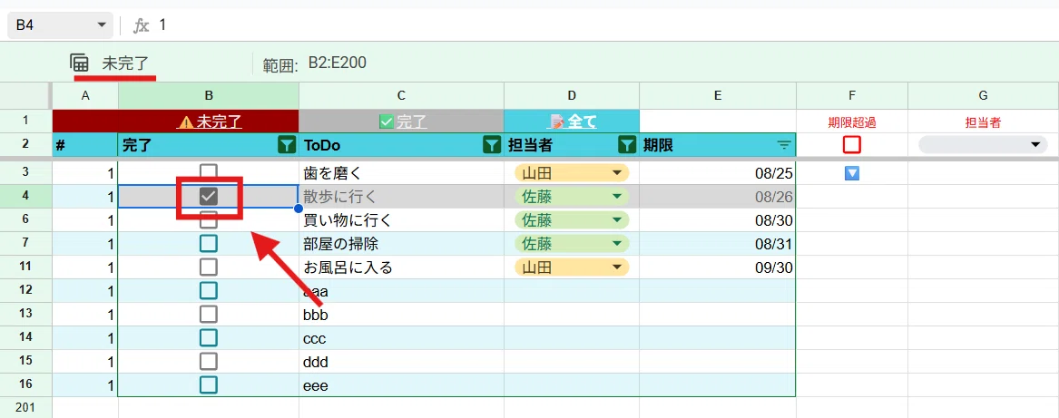Click the ccc cell
This screenshot has height=418, width=1059.
pos(401,338)
